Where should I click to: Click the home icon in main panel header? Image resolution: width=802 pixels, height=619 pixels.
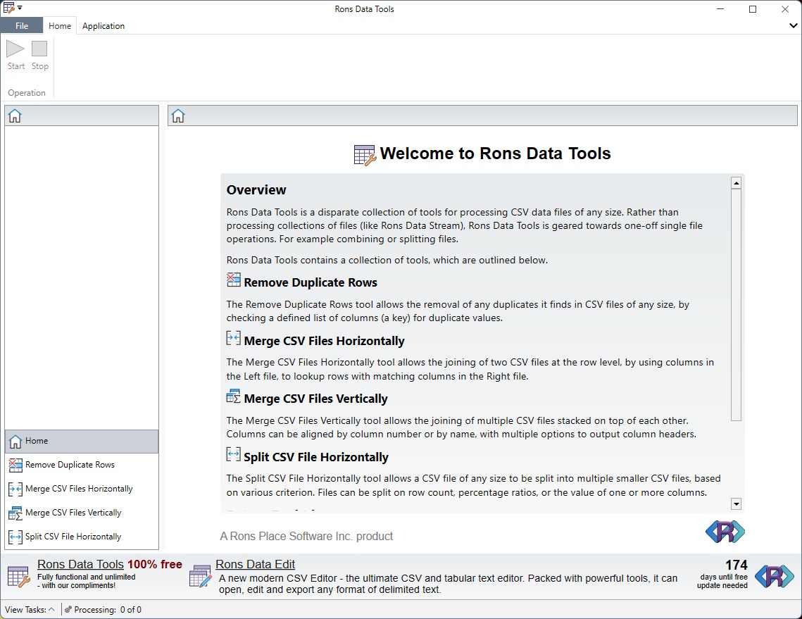pyautogui.click(x=178, y=116)
